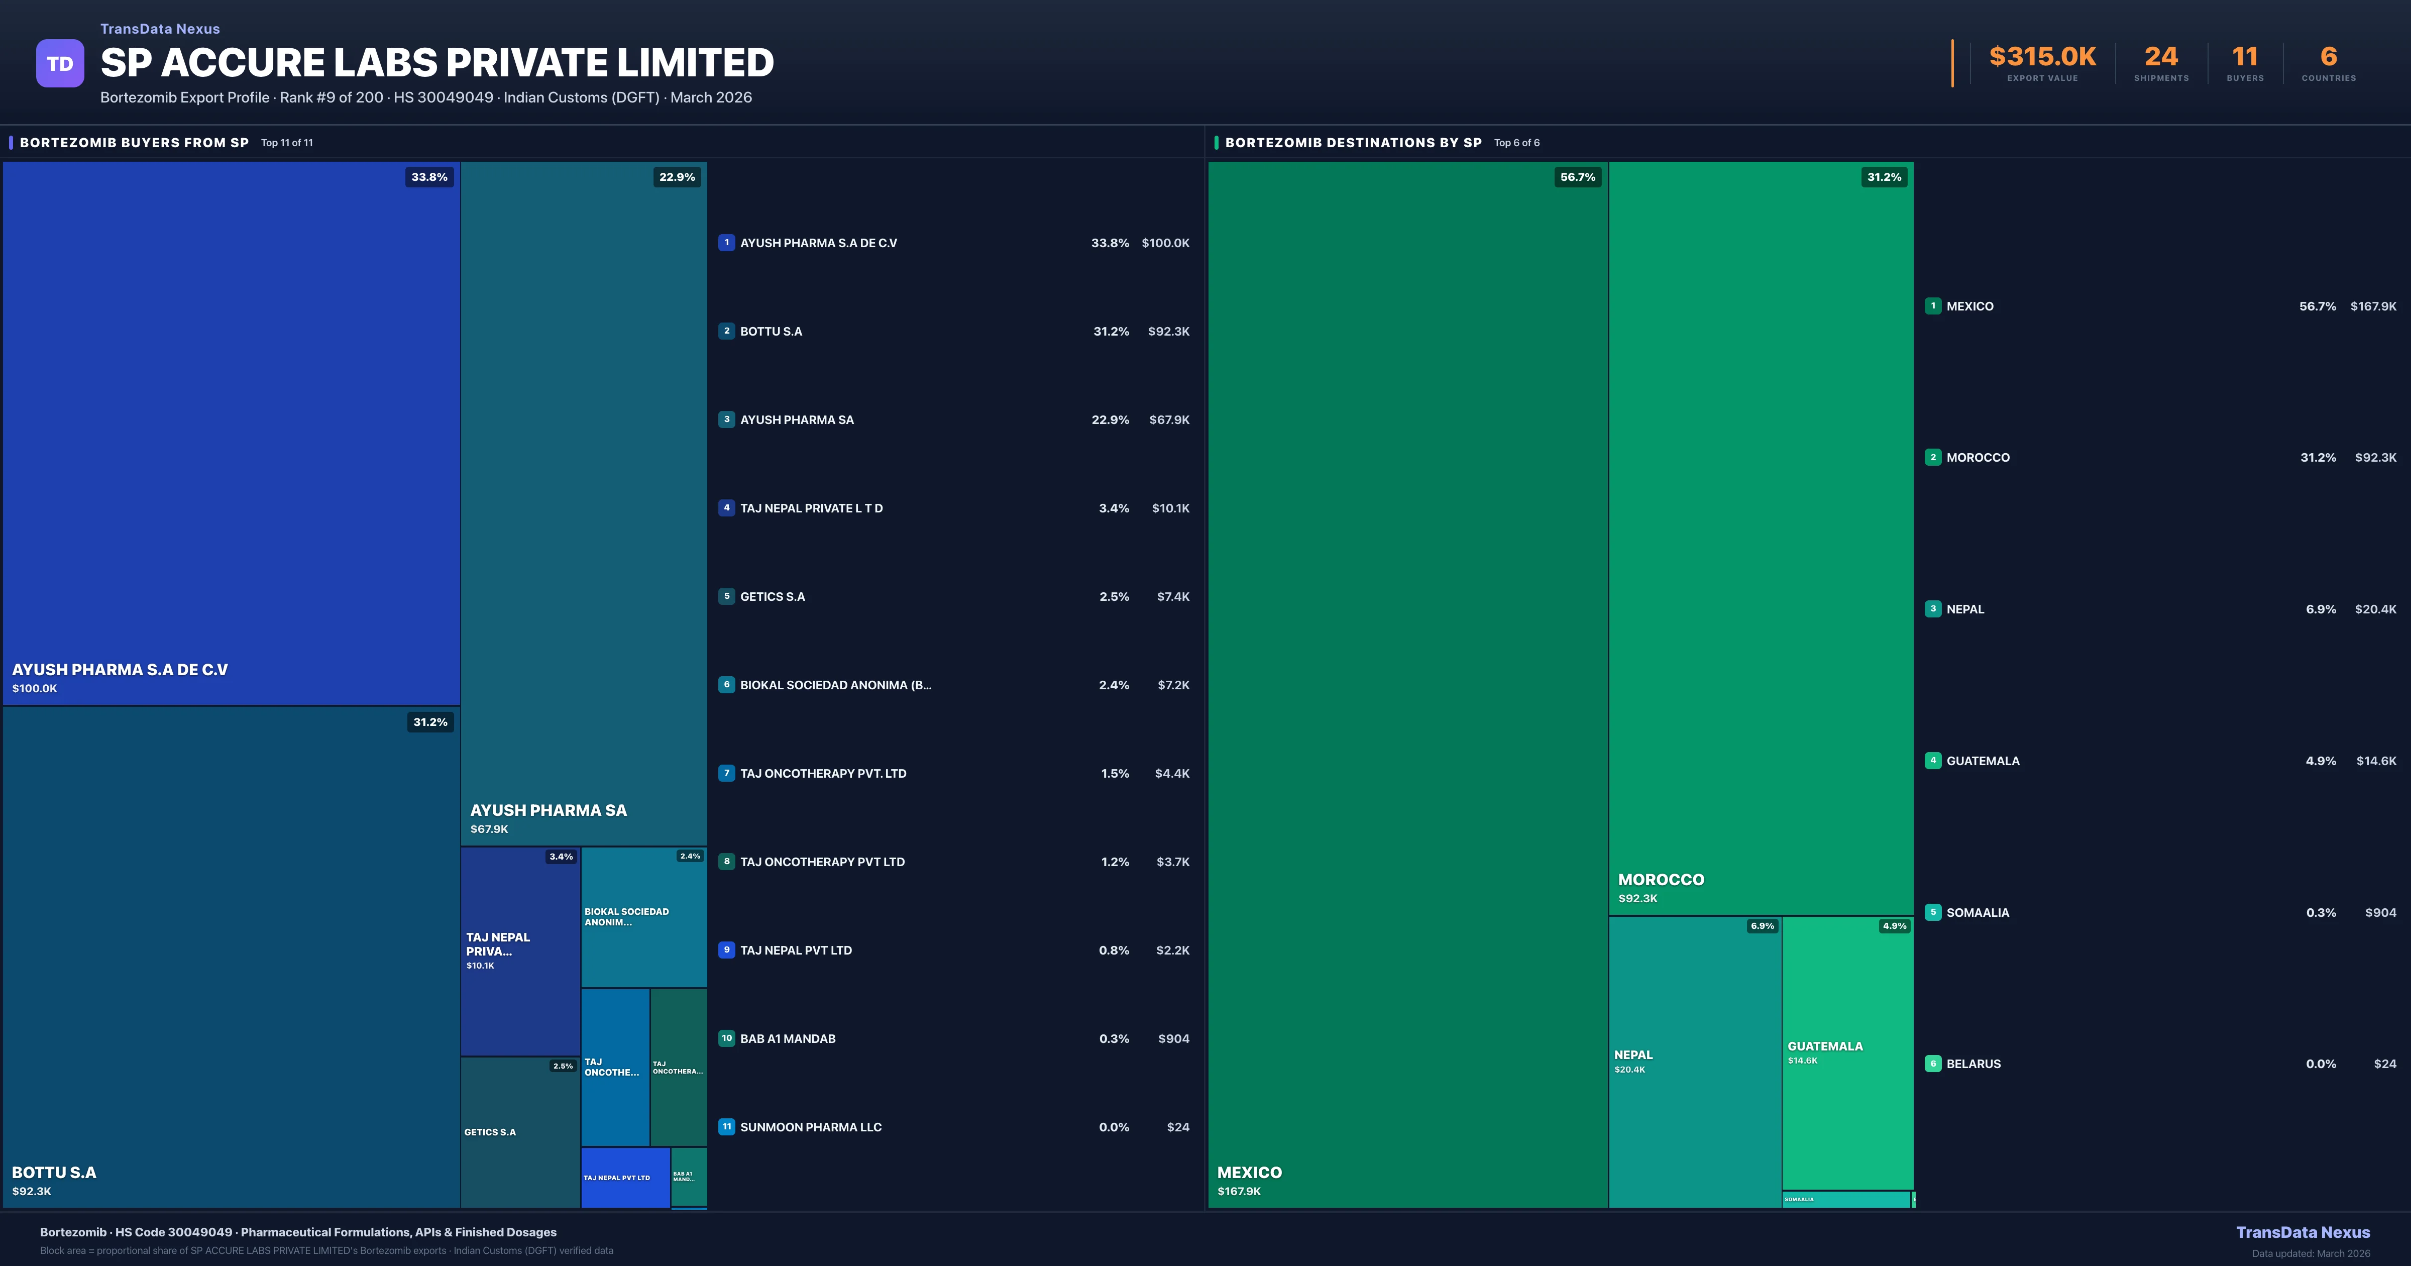Click the MEXICO treemap block

coord(1407,684)
